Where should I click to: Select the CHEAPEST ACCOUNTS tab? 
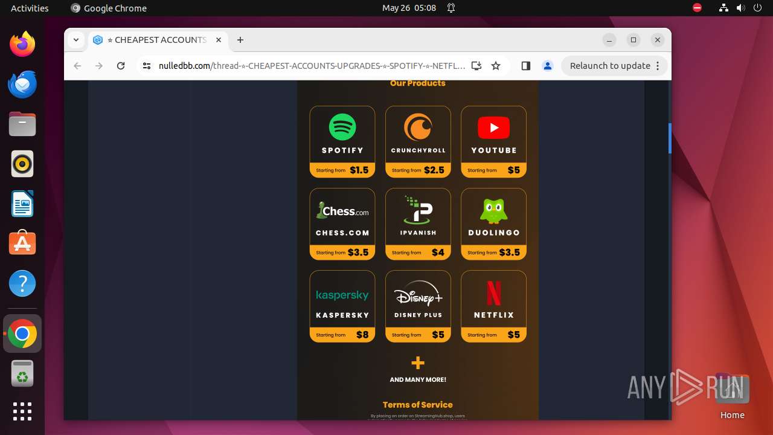tap(158, 40)
